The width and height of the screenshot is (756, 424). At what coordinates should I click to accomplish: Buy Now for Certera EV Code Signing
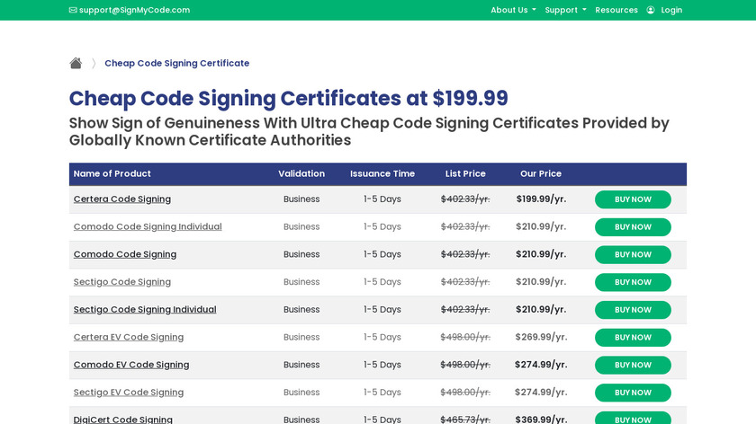[x=633, y=338]
